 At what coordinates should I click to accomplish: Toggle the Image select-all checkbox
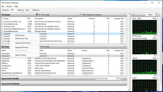click(2, 19)
